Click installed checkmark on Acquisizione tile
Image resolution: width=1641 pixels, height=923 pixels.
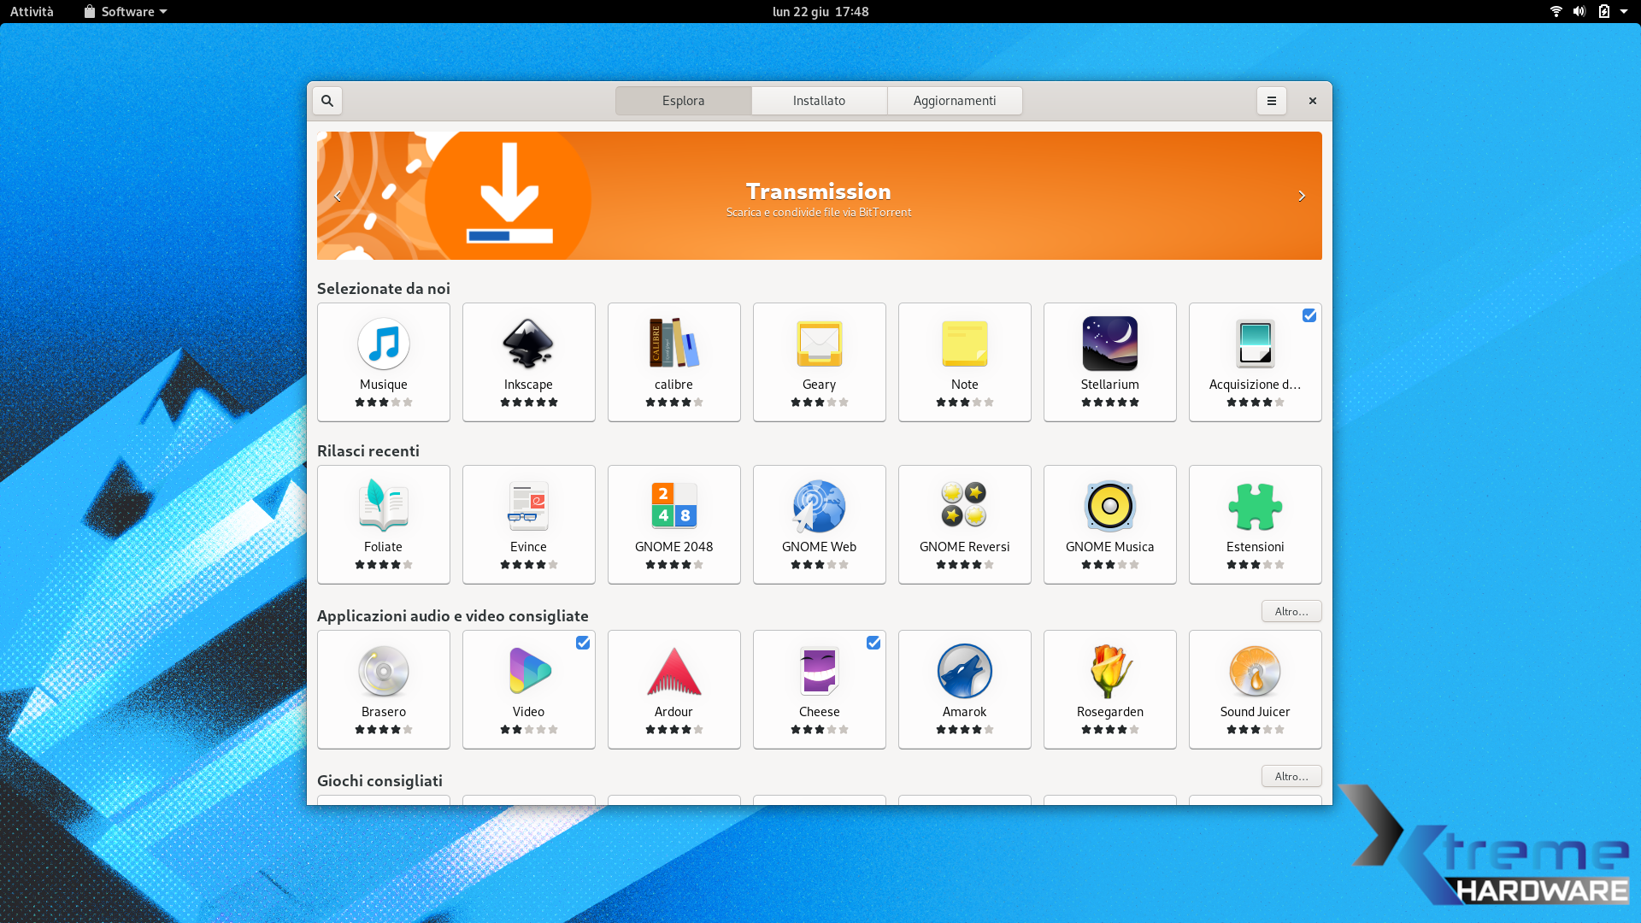1309,315
